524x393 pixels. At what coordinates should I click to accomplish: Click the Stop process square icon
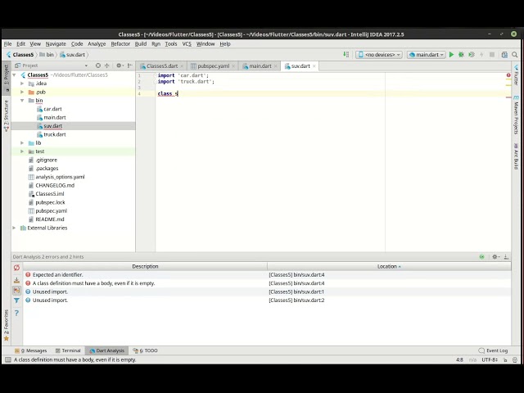pyautogui.click(x=492, y=55)
